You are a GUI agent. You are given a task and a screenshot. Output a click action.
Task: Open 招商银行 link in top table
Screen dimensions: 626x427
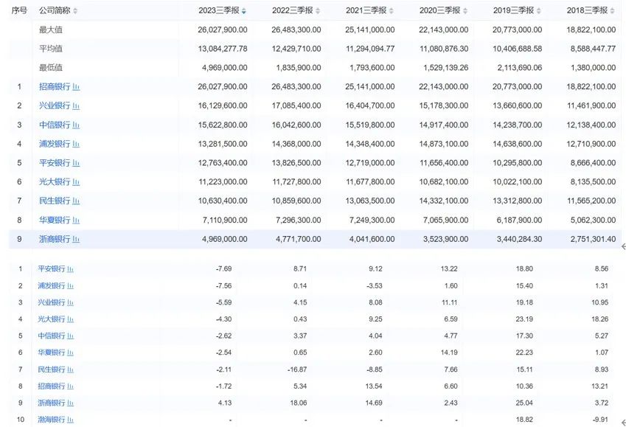[55, 87]
